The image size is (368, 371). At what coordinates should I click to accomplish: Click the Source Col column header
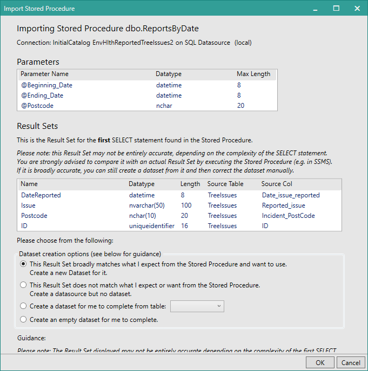coord(277,184)
